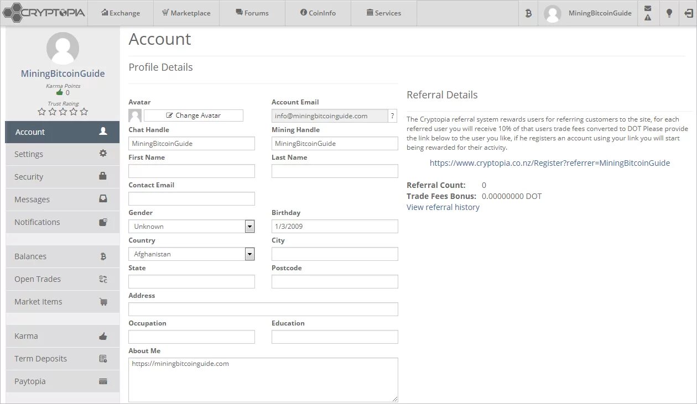Click the large profile avatar in sidebar
Screen dimensions: 697x404
point(63,48)
